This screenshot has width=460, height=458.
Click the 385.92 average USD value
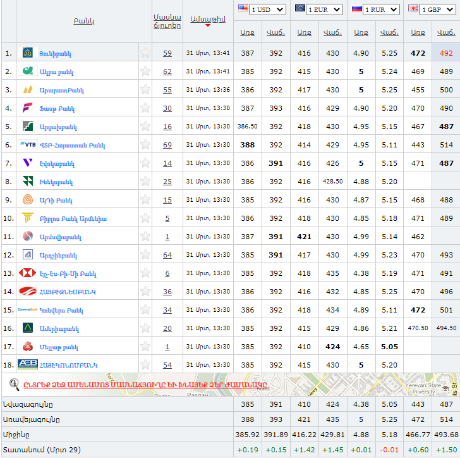[x=247, y=435]
